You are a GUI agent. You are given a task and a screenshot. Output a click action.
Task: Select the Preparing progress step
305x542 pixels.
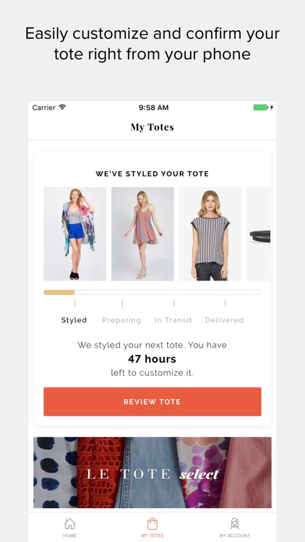[121, 320]
